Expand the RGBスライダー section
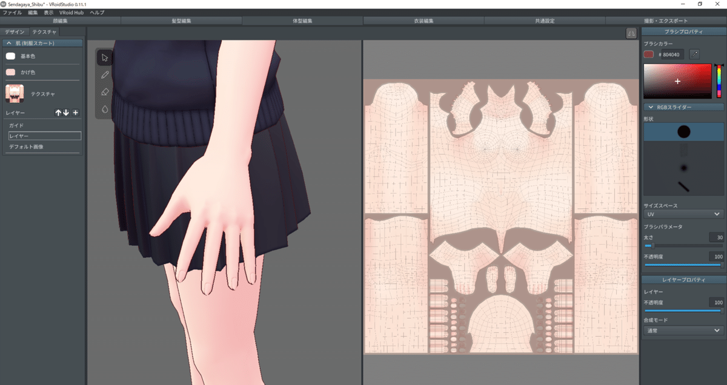Viewport: 727px width, 385px height. 683,107
